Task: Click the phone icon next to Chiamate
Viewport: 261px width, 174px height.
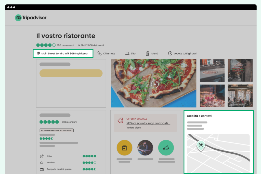Action: coord(99,53)
